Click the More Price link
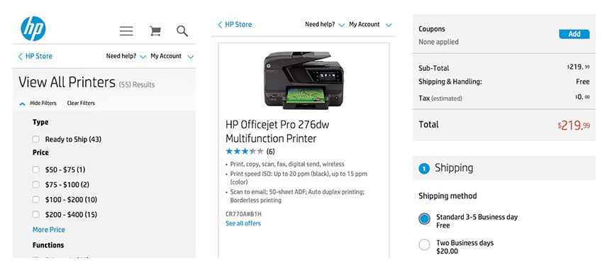The width and height of the screenshot is (607, 270). click(x=49, y=230)
